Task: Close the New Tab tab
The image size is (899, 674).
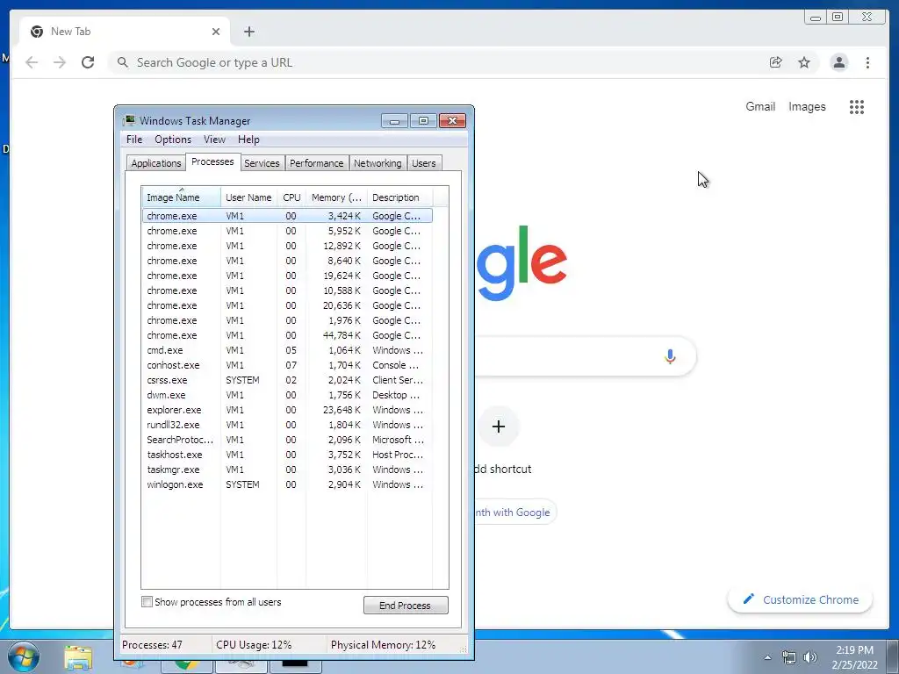Action: coord(216,32)
